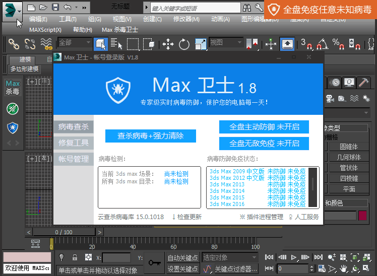Click the binoculars search icon
The width and height of the screenshot is (377, 276).
tap(247, 8)
